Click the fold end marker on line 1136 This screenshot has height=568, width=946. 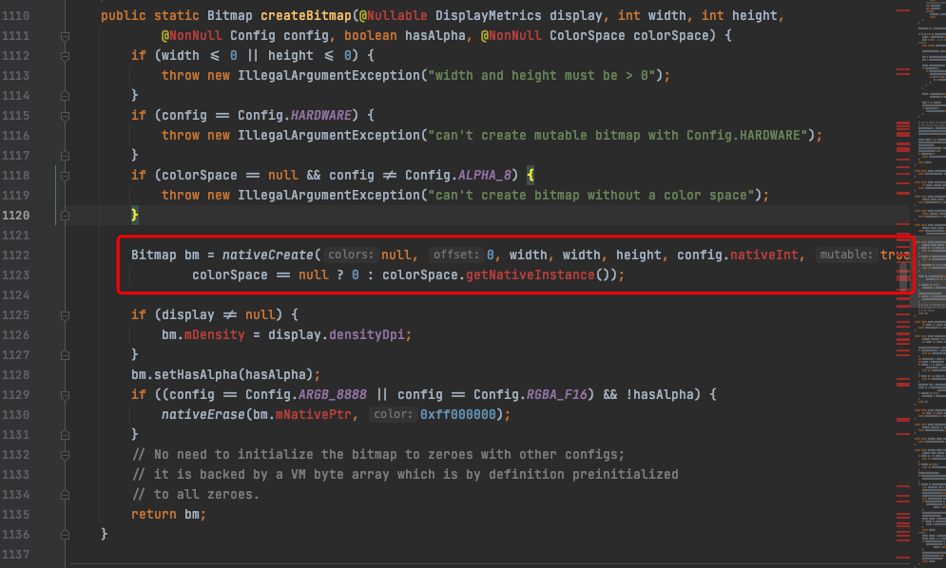coord(66,535)
